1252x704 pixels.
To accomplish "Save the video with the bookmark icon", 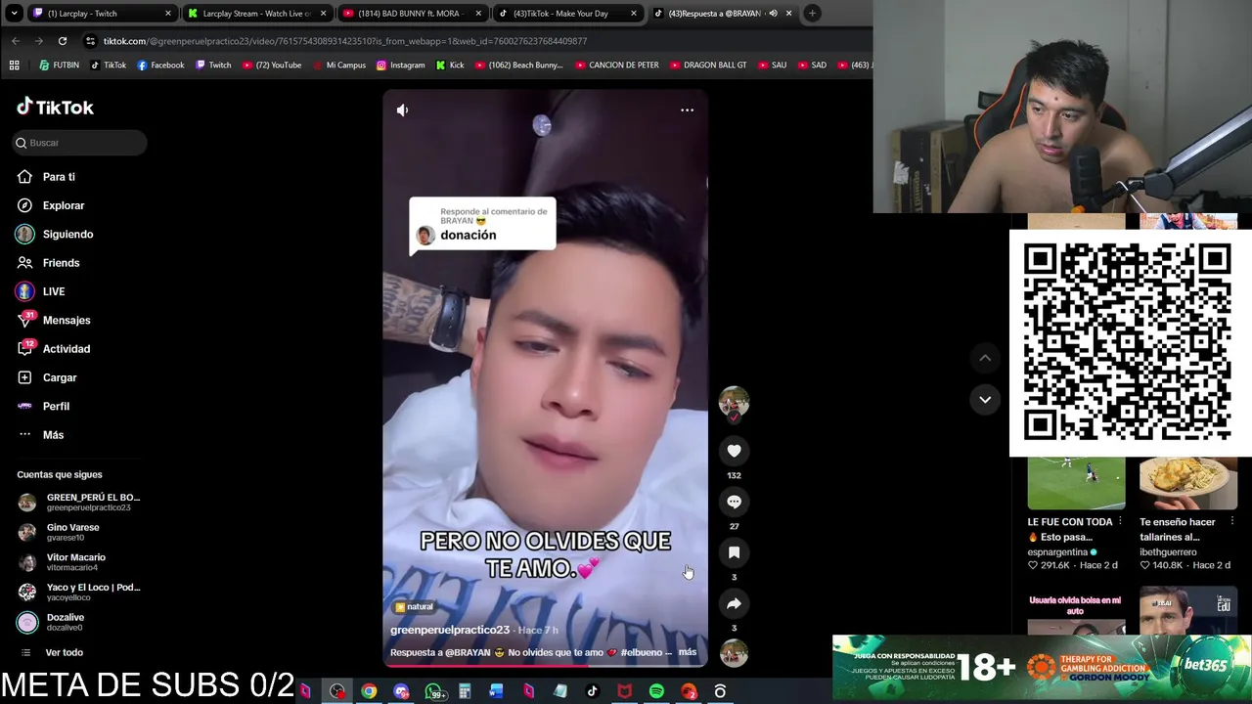I will pyautogui.click(x=734, y=552).
